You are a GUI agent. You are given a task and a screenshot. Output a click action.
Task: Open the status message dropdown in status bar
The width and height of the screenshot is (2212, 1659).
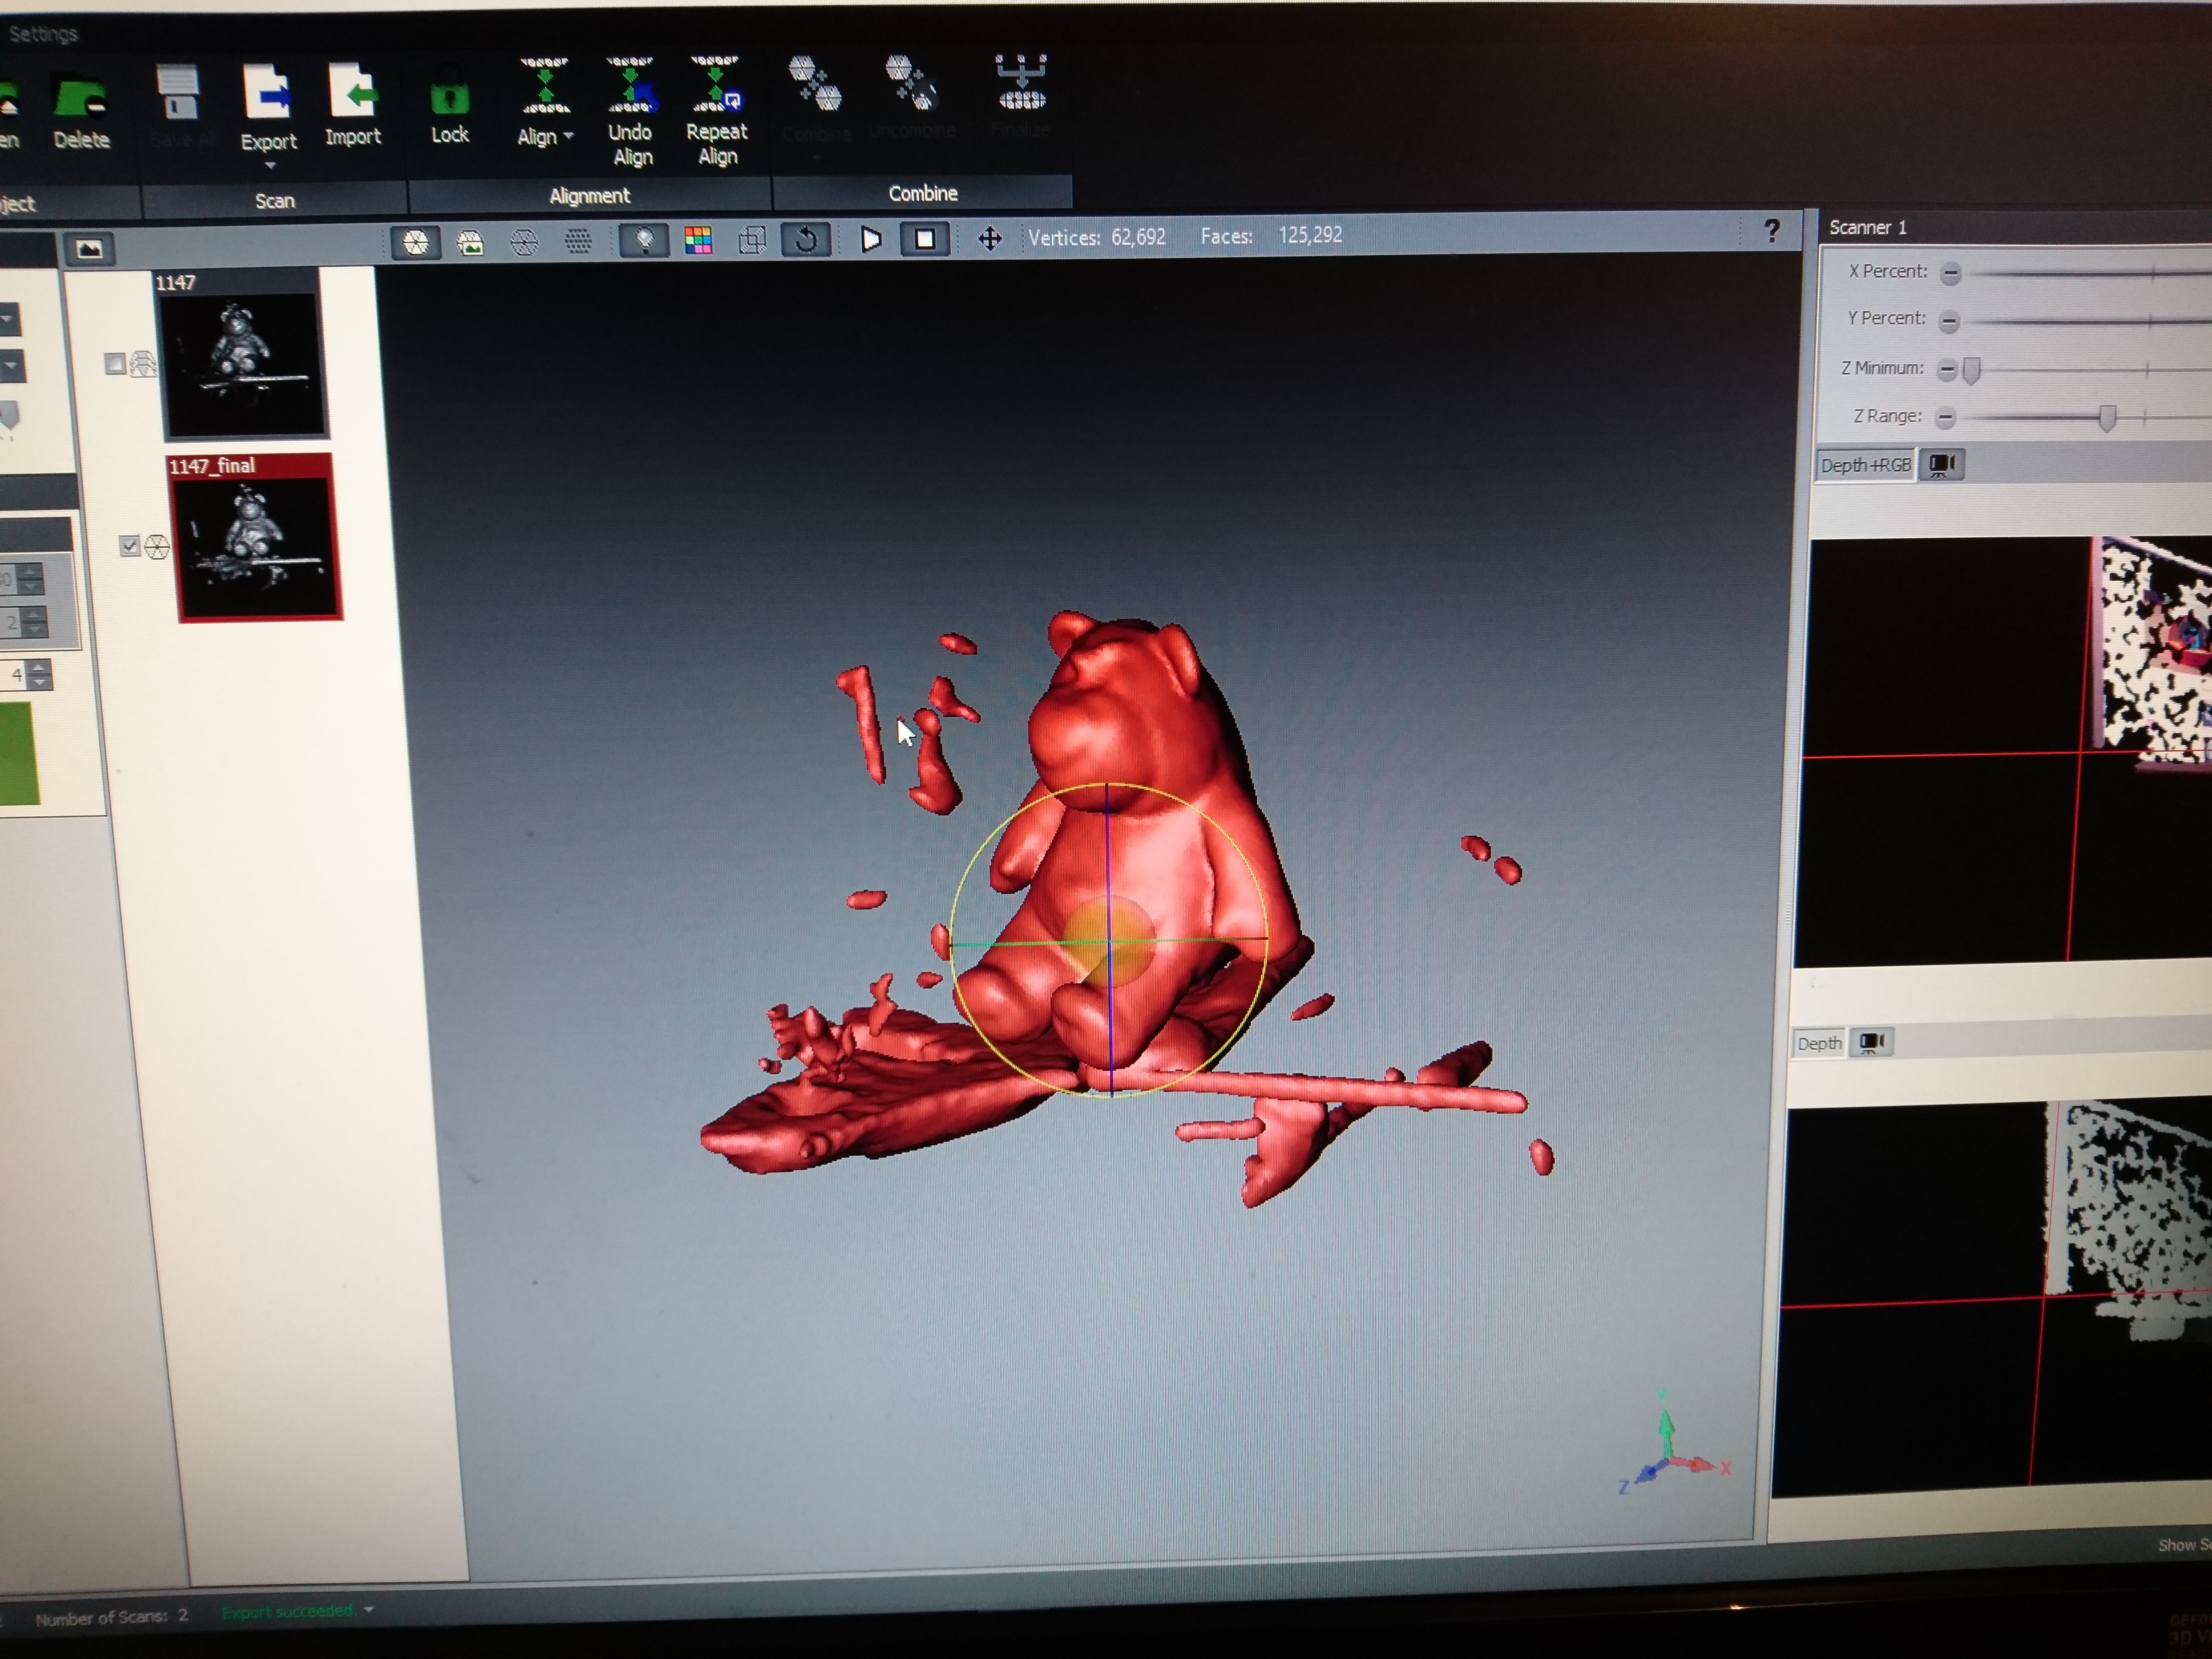[369, 1610]
